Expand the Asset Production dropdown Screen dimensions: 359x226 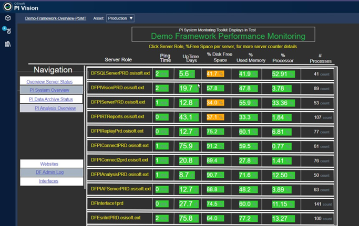[x=120, y=18]
